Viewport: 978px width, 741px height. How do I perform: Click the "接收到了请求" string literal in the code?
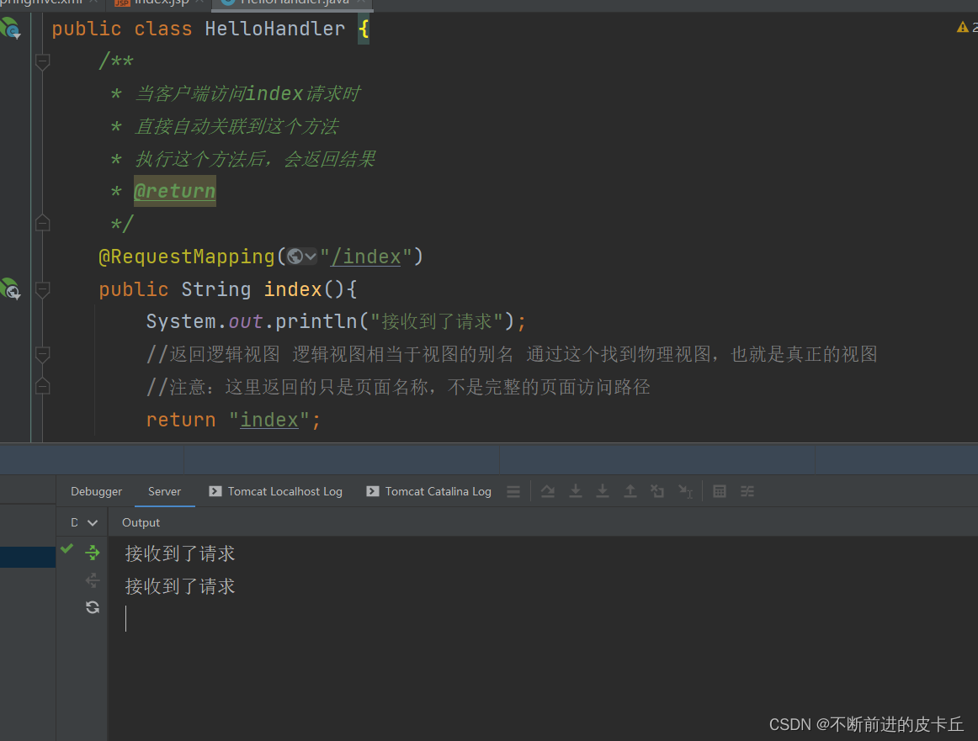coord(437,321)
